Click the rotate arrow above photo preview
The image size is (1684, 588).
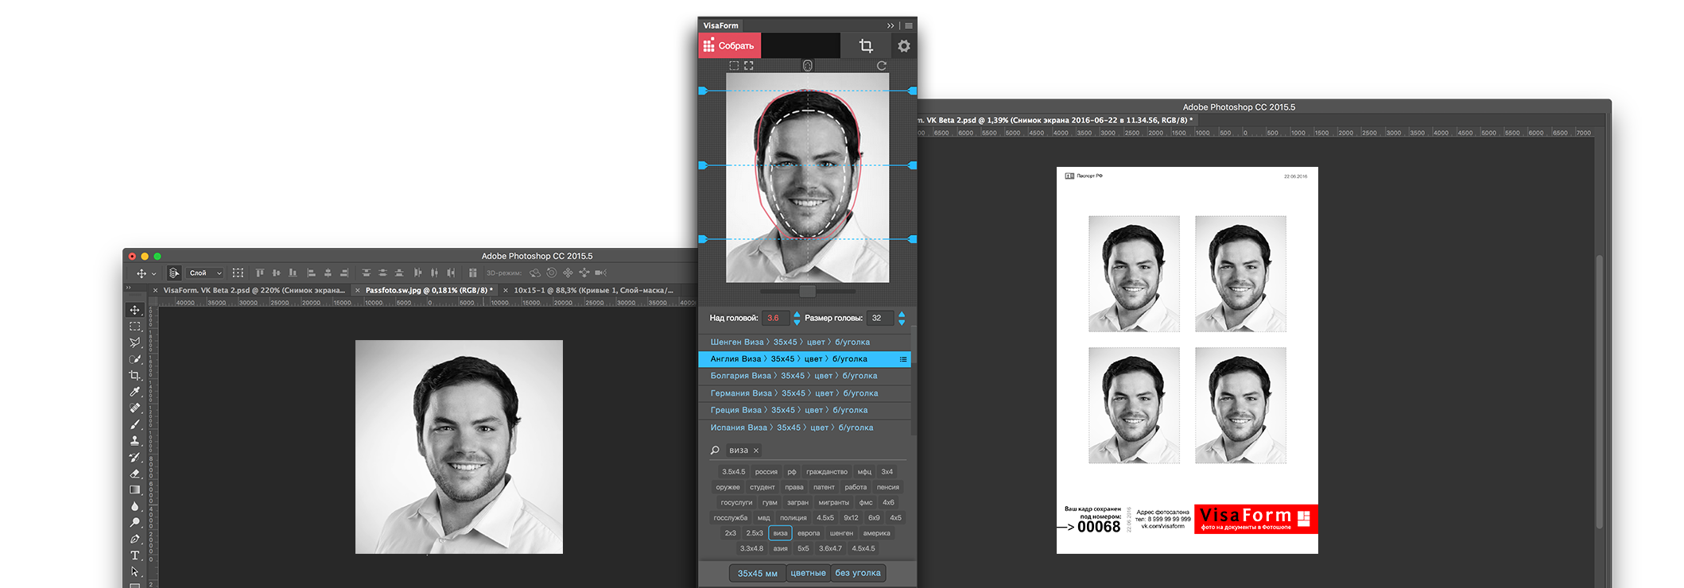coord(881,66)
